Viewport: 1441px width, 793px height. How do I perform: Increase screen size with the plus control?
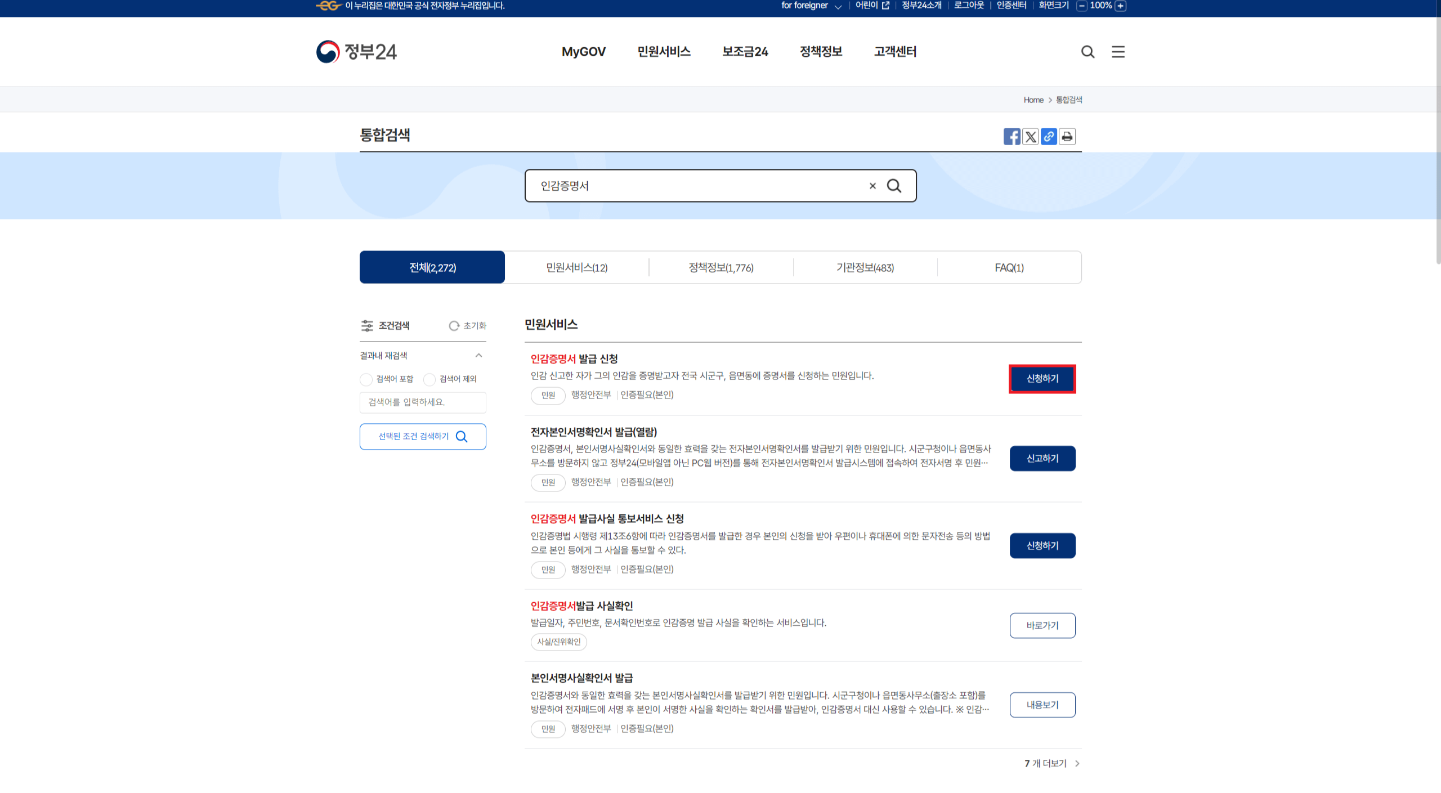point(1121,6)
